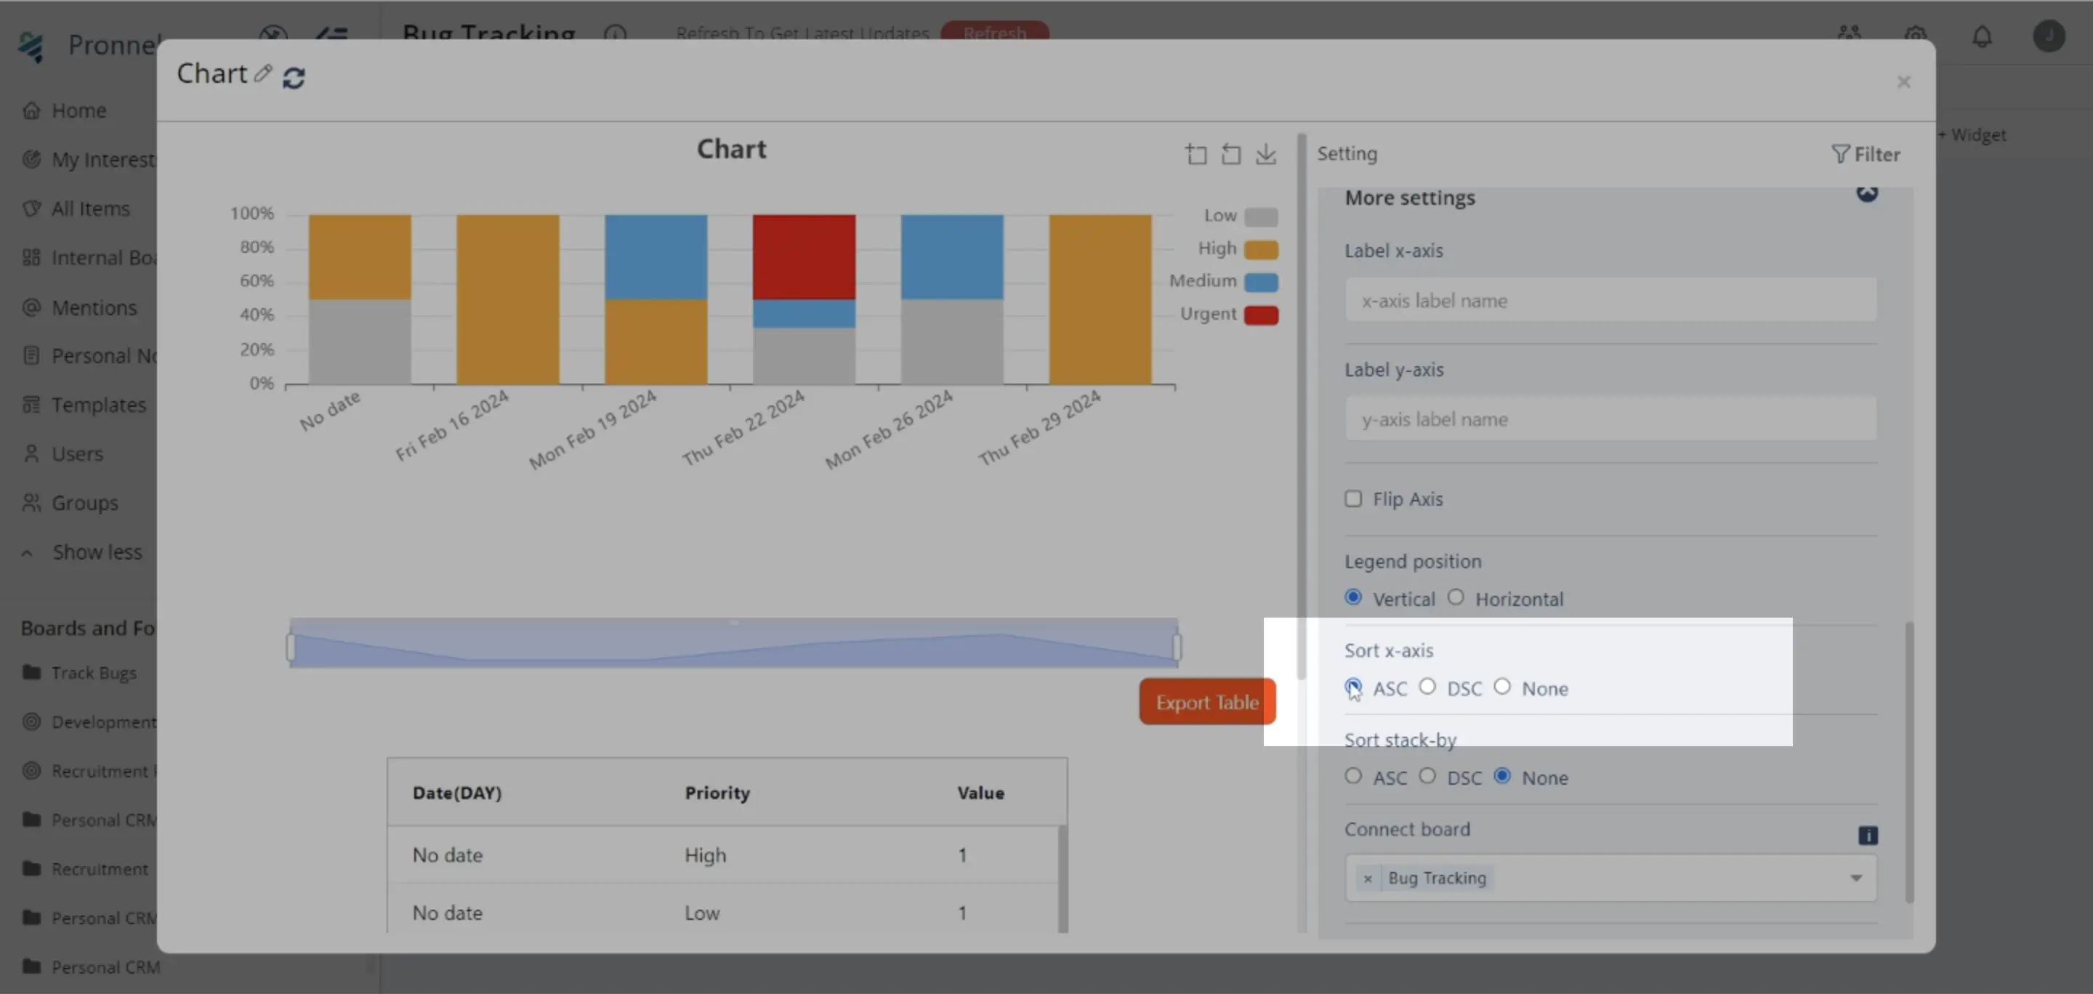Image resolution: width=2093 pixels, height=994 pixels.
Task: Show Connect board info icon
Action: [1867, 835]
